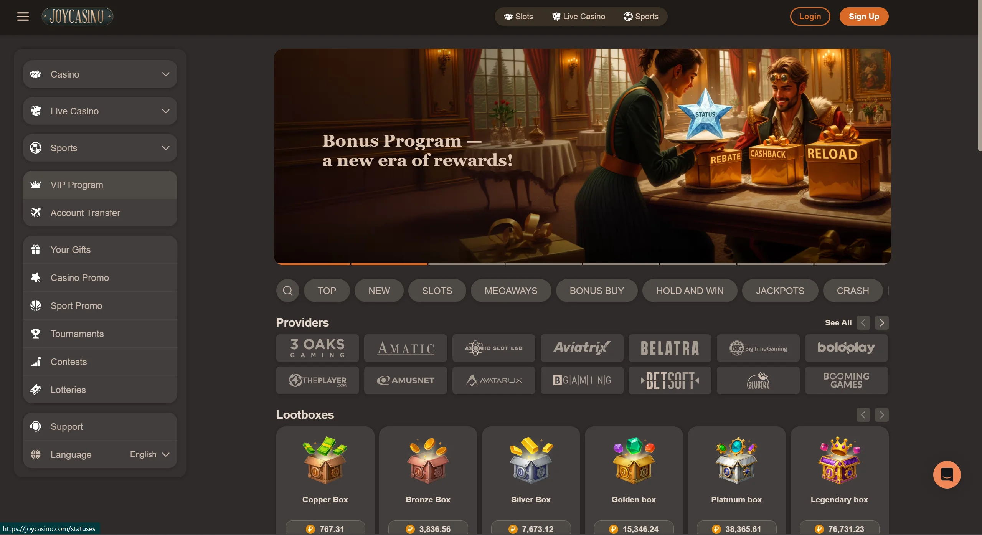Click the Lotteries ticket icon
Viewport: 982px width, 535px height.
tap(36, 390)
